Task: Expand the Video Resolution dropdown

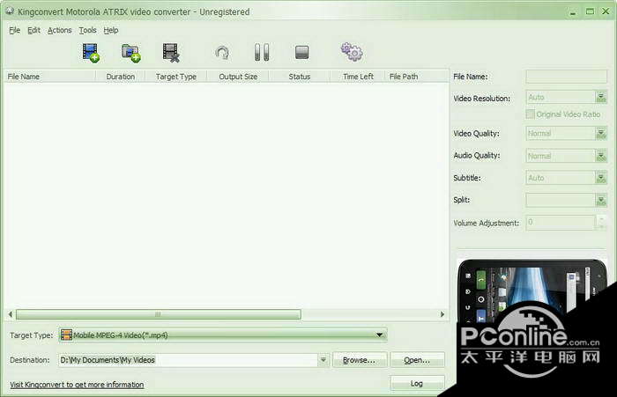Action: coord(600,97)
